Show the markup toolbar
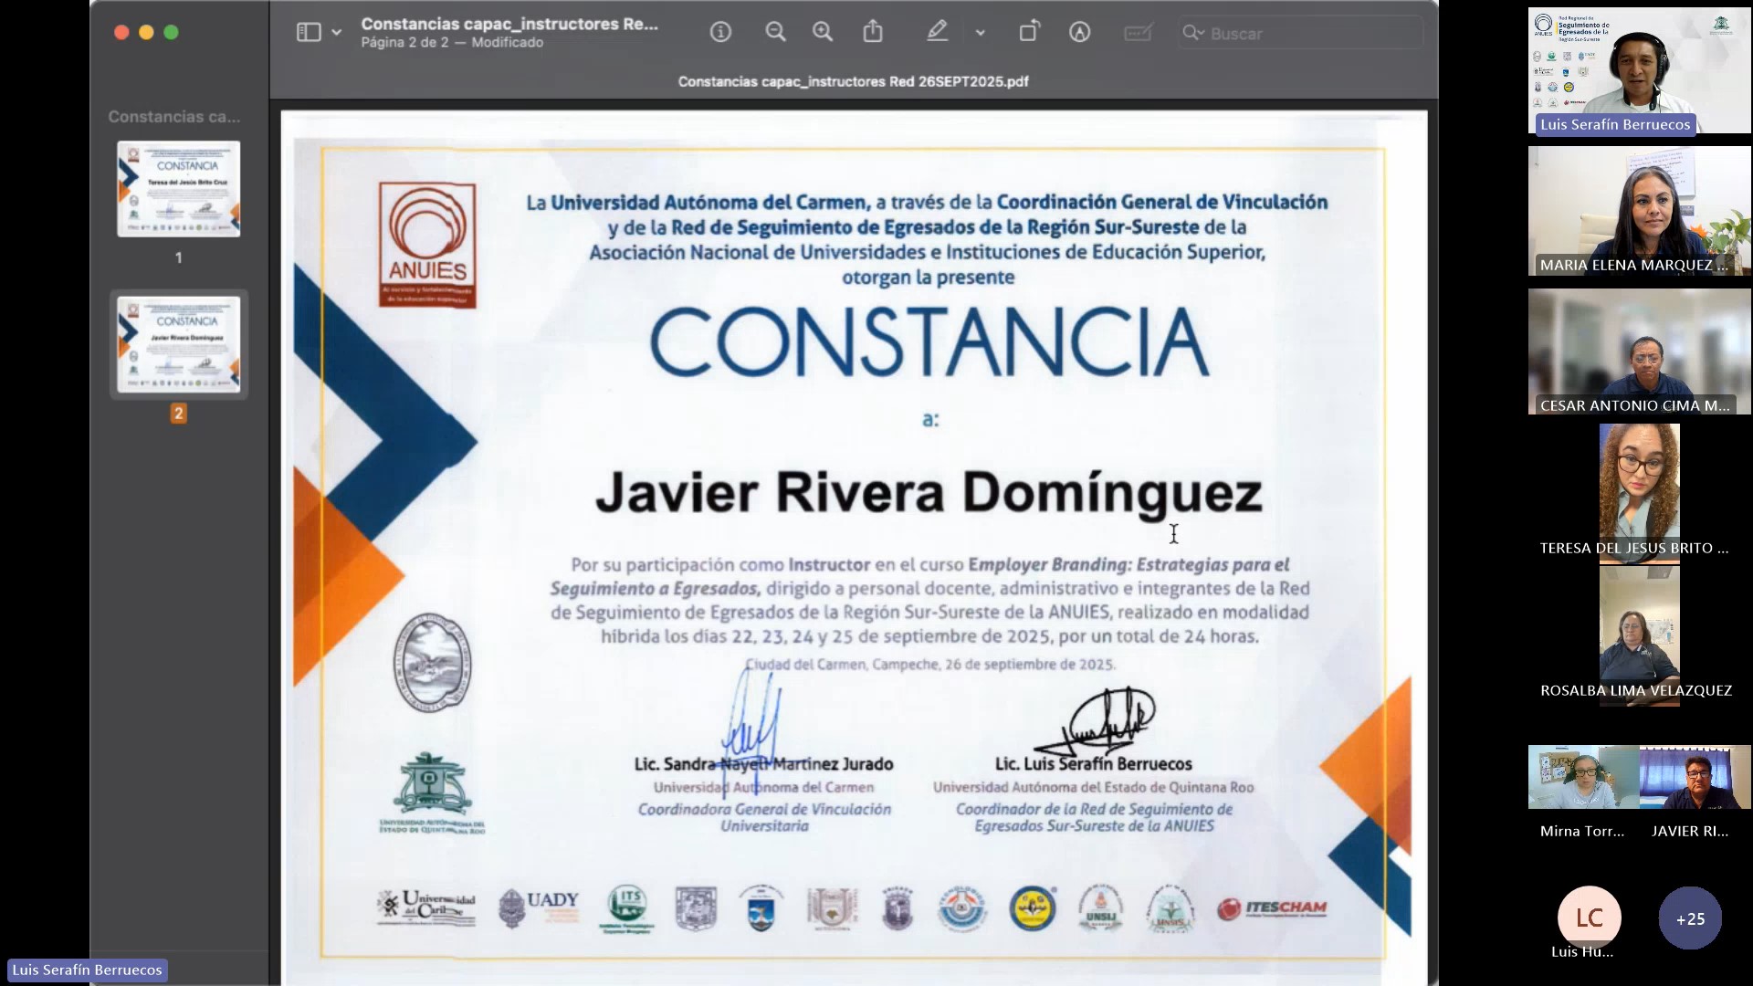Screen dimensions: 1753x986 pos(1079,33)
